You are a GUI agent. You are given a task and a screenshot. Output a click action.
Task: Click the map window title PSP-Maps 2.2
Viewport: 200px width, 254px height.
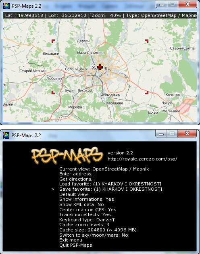[27, 6]
